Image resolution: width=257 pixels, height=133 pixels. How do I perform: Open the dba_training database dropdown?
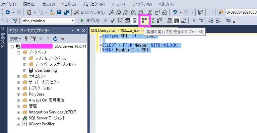tap(73, 21)
